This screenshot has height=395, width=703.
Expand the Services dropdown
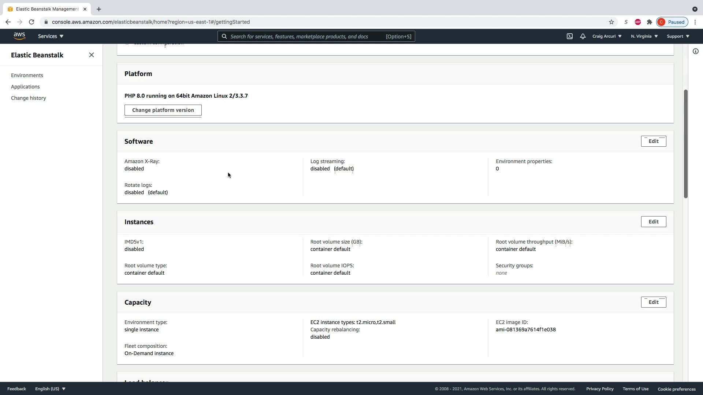click(51, 36)
